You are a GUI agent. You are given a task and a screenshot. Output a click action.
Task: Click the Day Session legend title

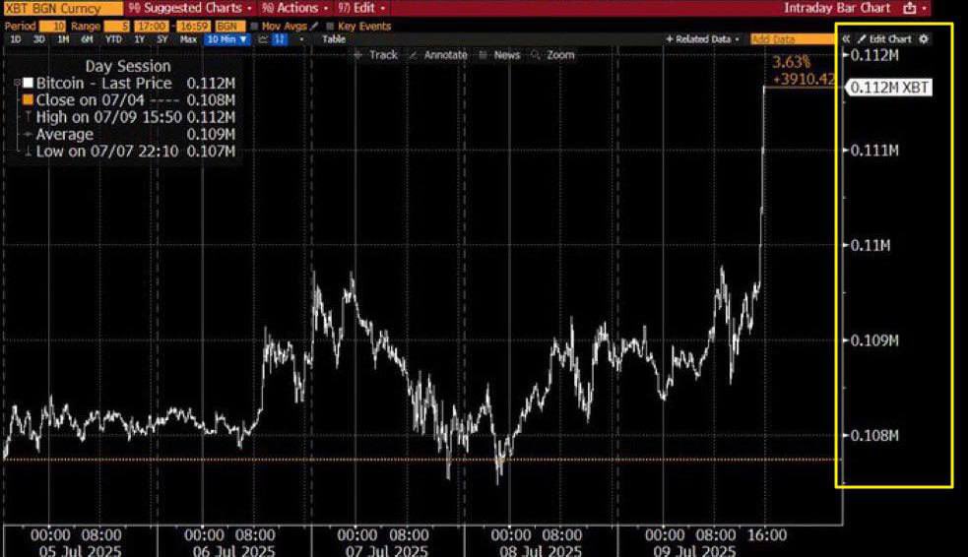click(128, 66)
